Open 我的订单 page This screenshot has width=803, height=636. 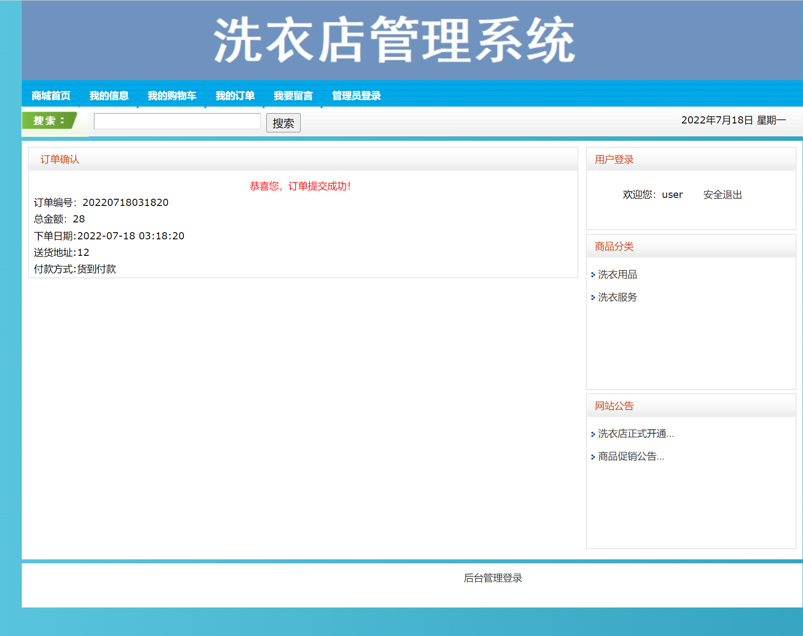pos(235,95)
